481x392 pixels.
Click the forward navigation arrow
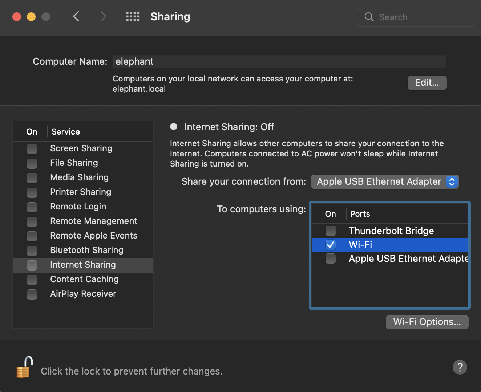click(104, 16)
